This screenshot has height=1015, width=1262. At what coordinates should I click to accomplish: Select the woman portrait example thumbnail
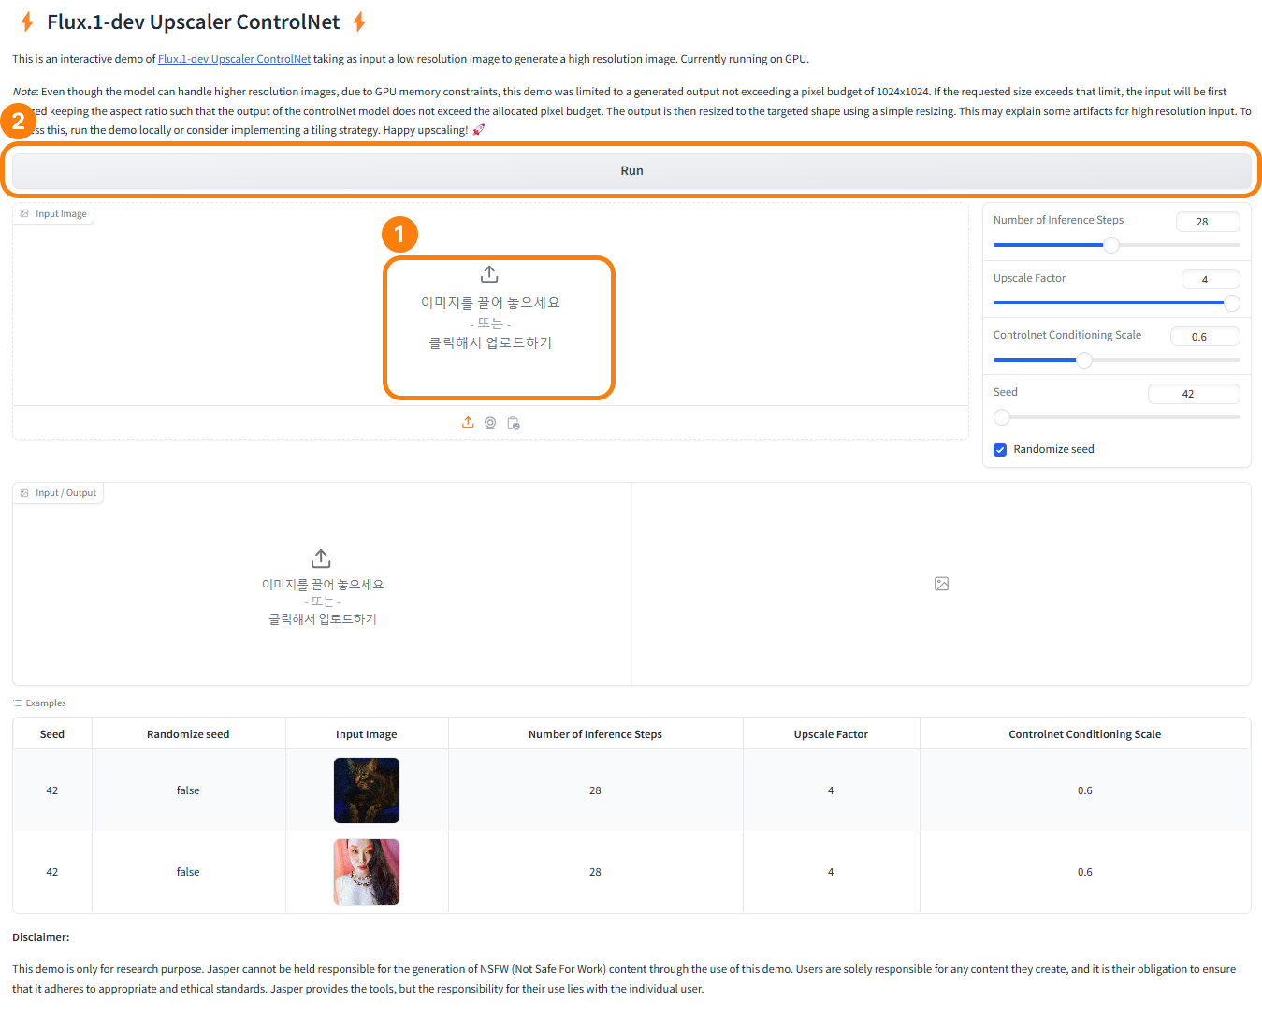367,872
